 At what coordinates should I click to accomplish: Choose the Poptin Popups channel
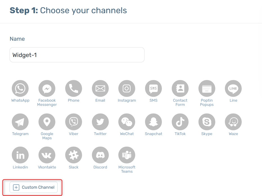pyautogui.click(x=207, y=88)
